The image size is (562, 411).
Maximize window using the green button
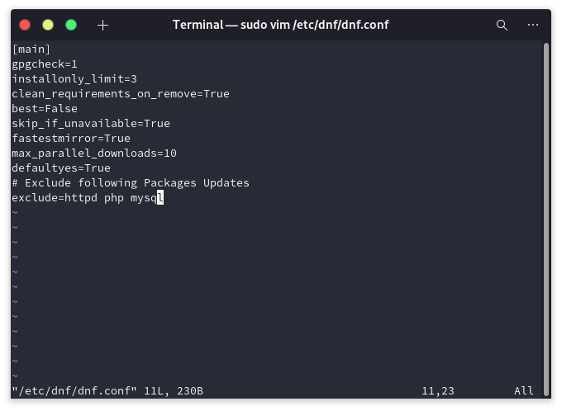tap(71, 25)
